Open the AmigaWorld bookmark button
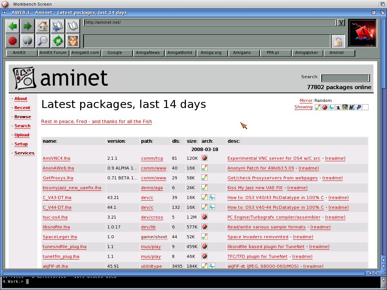 [180, 53]
